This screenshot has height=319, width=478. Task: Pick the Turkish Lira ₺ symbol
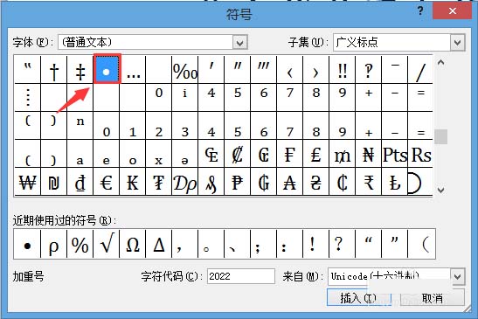click(395, 182)
